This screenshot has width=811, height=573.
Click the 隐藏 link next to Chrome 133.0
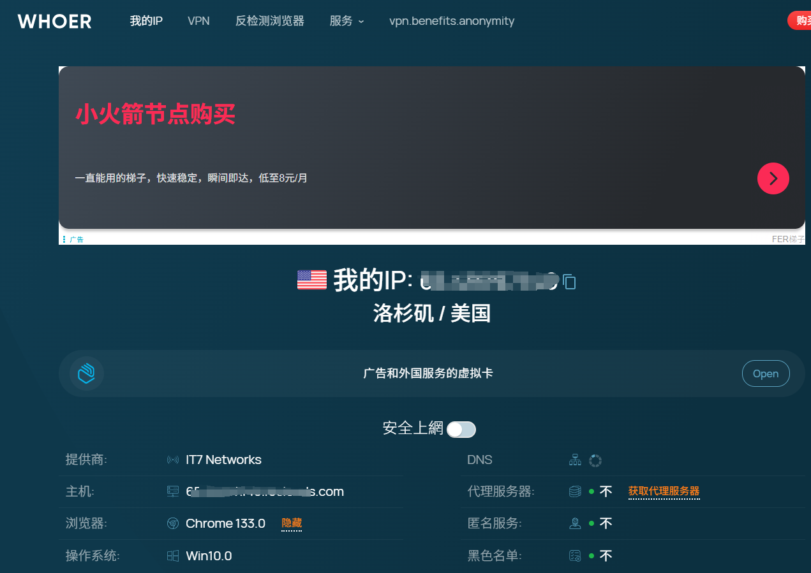[x=292, y=524]
